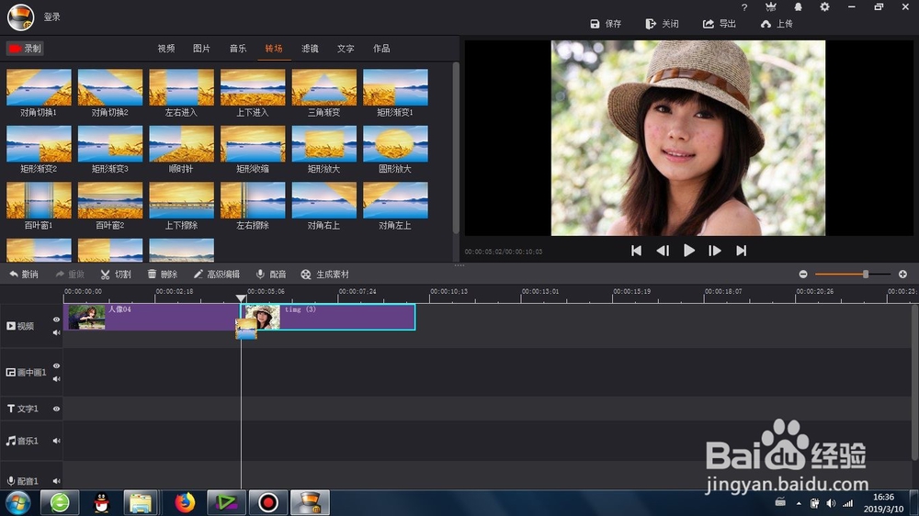Switch to the 文字 text tab

[x=346, y=49]
